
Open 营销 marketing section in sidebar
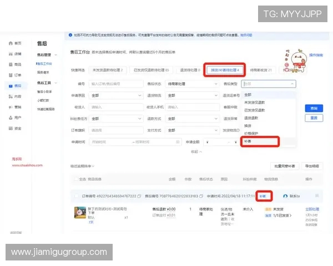click(x=15, y=107)
